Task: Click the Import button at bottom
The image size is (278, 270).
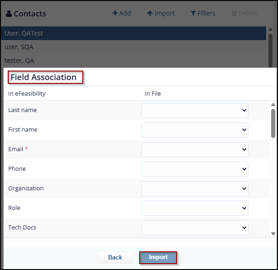Action: (158, 257)
